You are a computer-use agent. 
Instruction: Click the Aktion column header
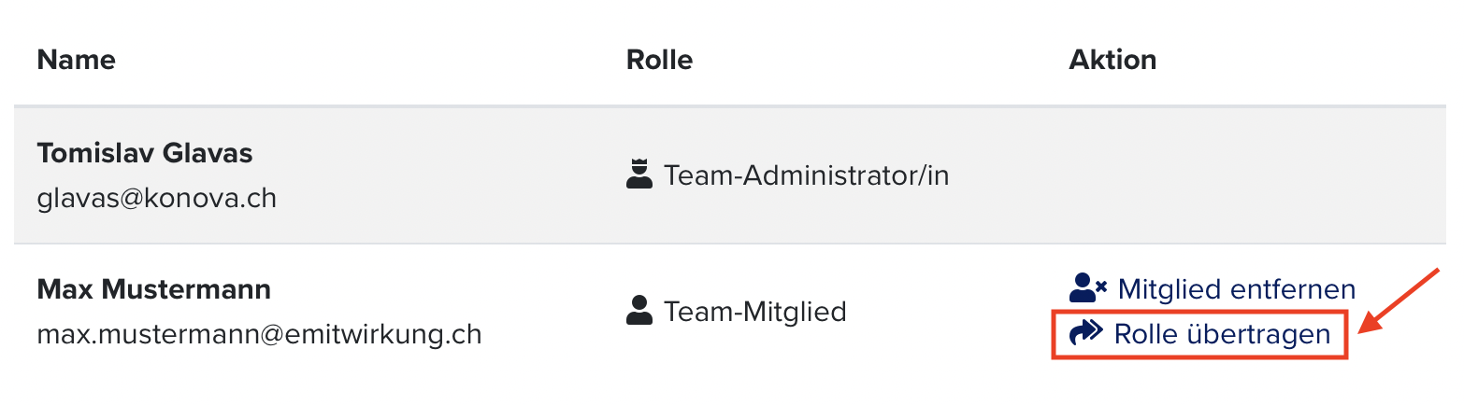coord(1112,61)
